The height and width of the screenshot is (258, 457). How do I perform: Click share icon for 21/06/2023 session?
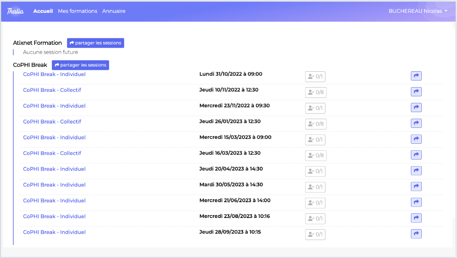(416, 203)
